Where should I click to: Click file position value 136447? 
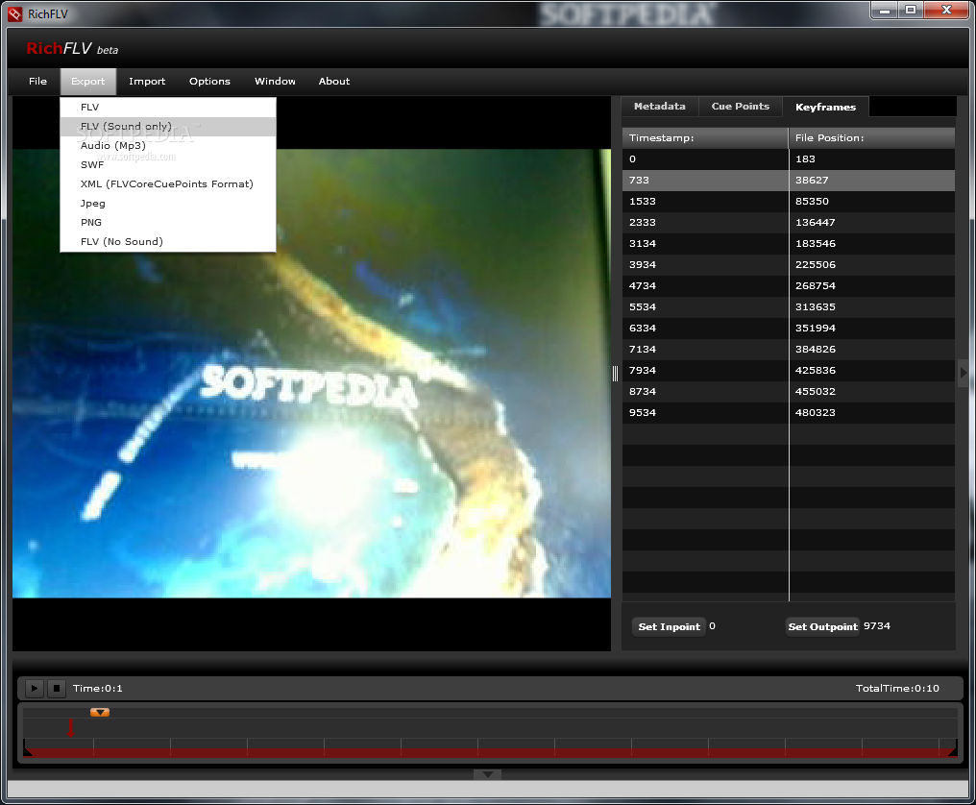click(815, 223)
